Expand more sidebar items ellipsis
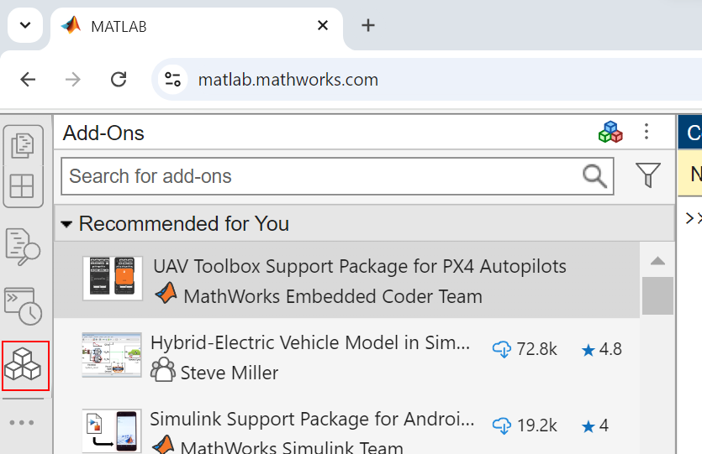 coord(22,422)
